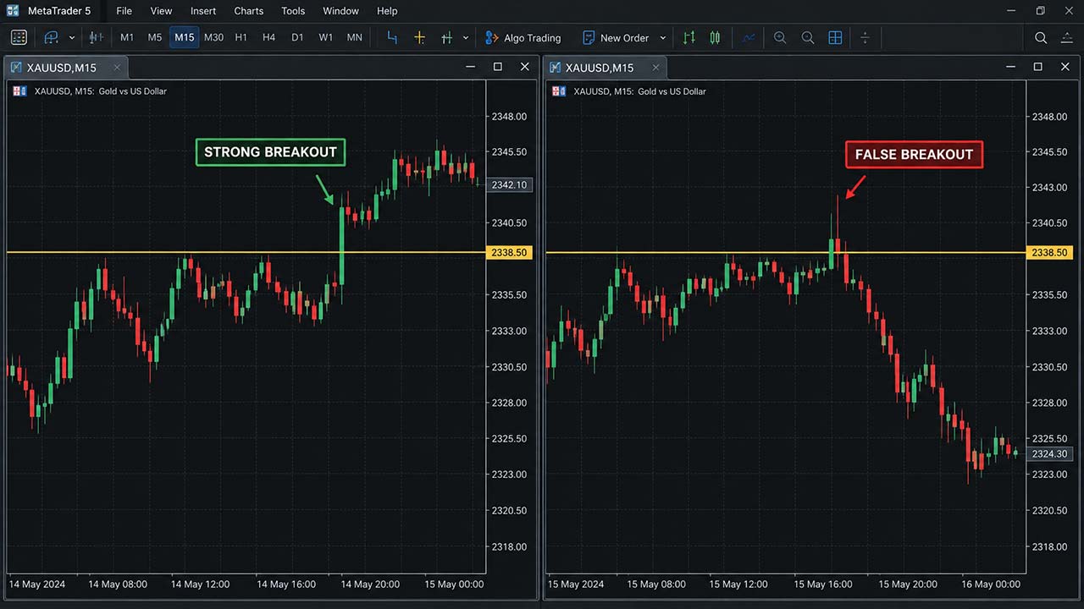Screen dimensions: 1084x609
Task: Open the chart type selector icon
Action: click(51, 37)
